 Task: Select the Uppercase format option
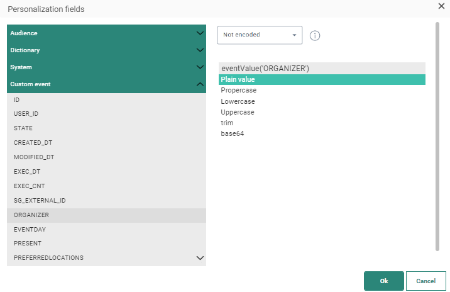[238, 112]
